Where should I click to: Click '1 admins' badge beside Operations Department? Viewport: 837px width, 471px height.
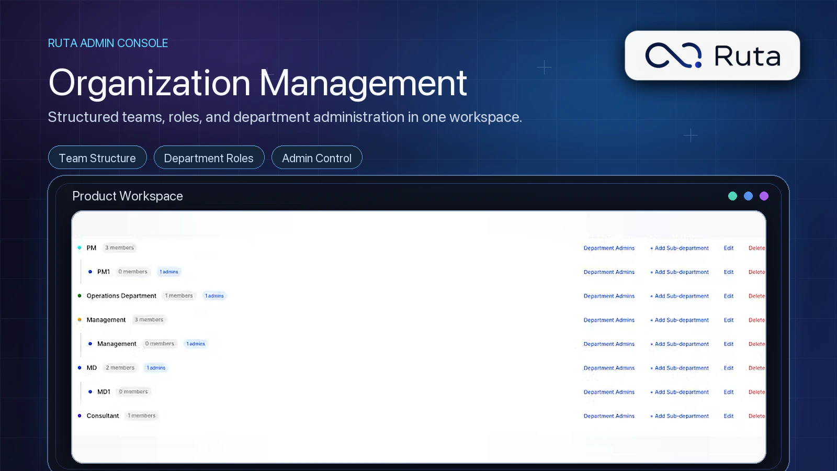(x=214, y=296)
